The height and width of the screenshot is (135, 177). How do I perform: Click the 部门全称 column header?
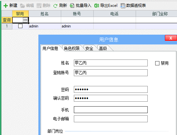157,14
